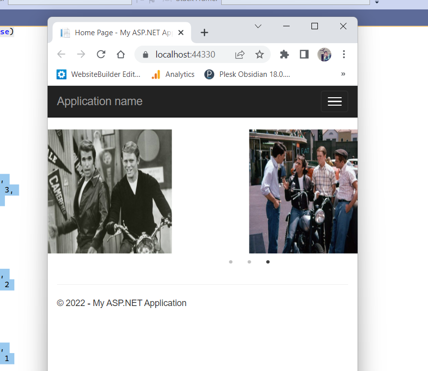Open the Analytics bookmark
Image resolution: width=428 pixels, height=371 pixels.
click(173, 74)
